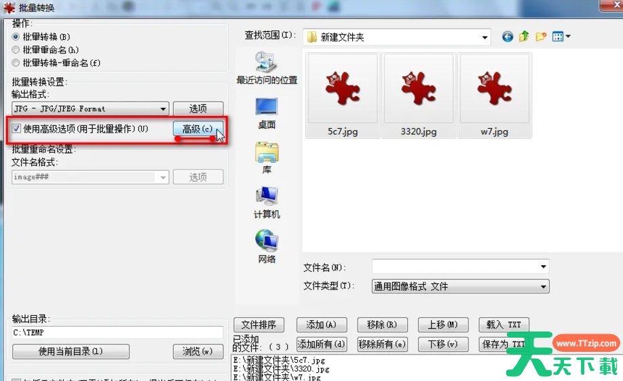Click the 浏览(w) browse button
This screenshot has height=381, width=623.
coord(198,351)
